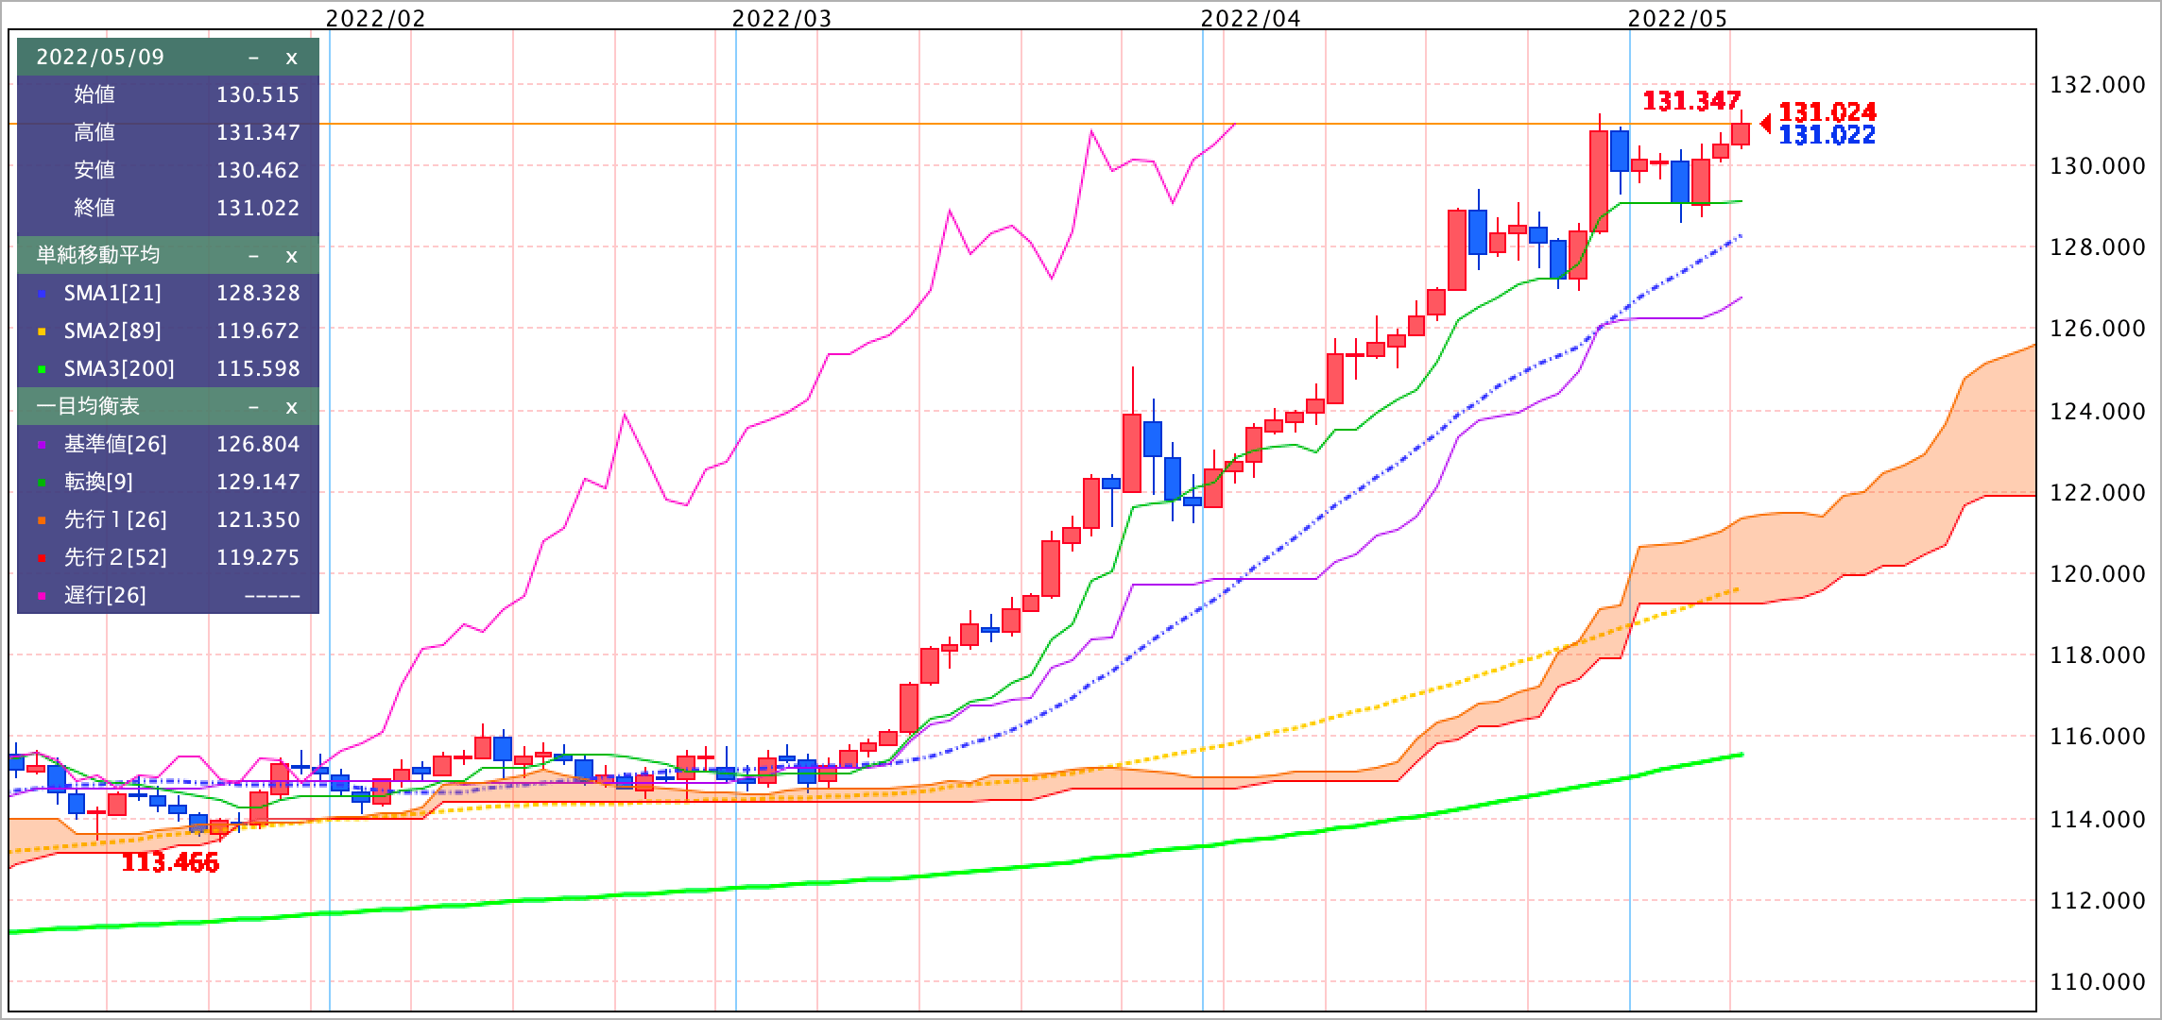Click the red current price arrow marker
This screenshot has width=2162, height=1020.
[x=1765, y=124]
